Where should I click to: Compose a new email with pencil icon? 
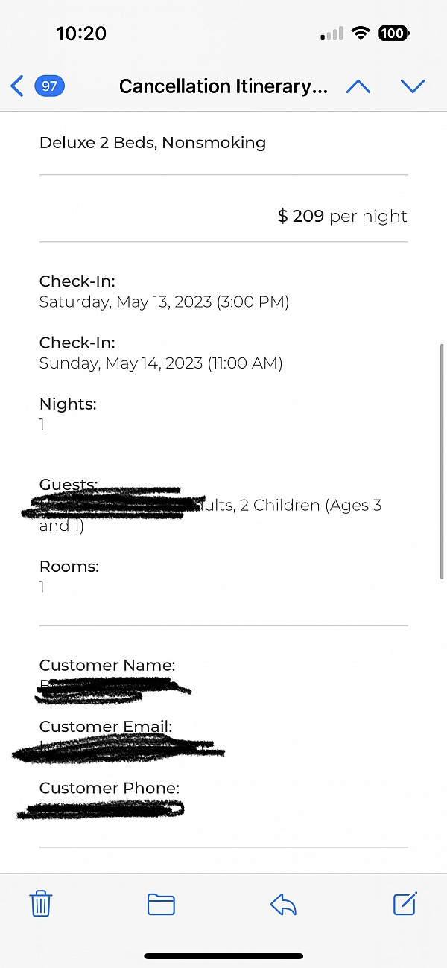pyautogui.click(x=405, y=904)
